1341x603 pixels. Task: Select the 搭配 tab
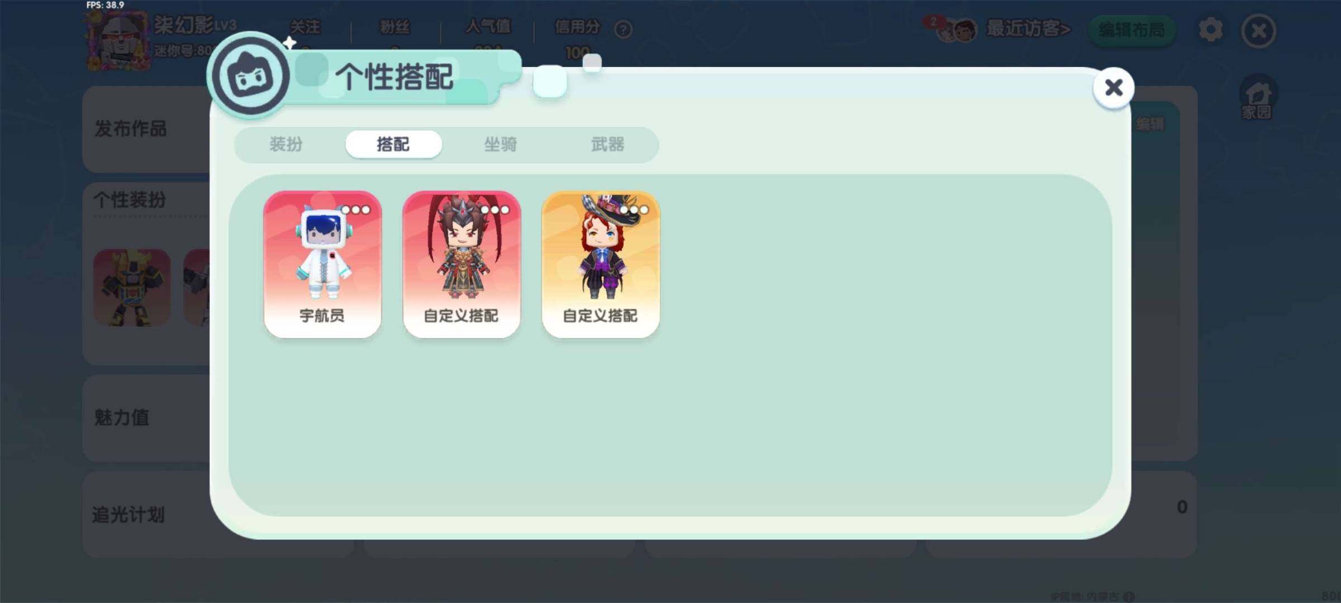(393, 145)
